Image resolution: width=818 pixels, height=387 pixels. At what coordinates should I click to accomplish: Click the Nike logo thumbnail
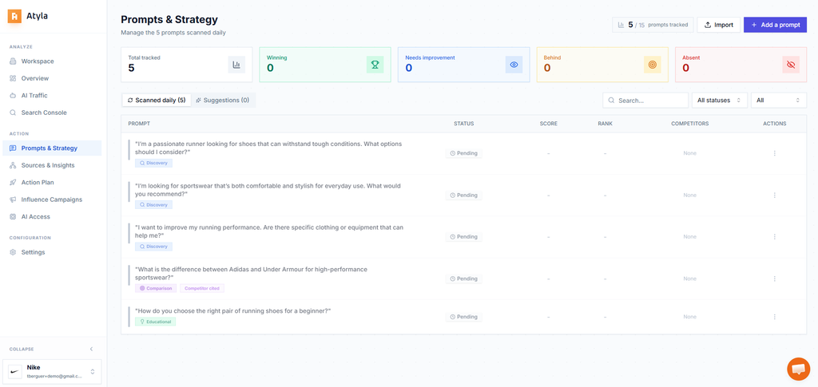click(x=16, y=371)
